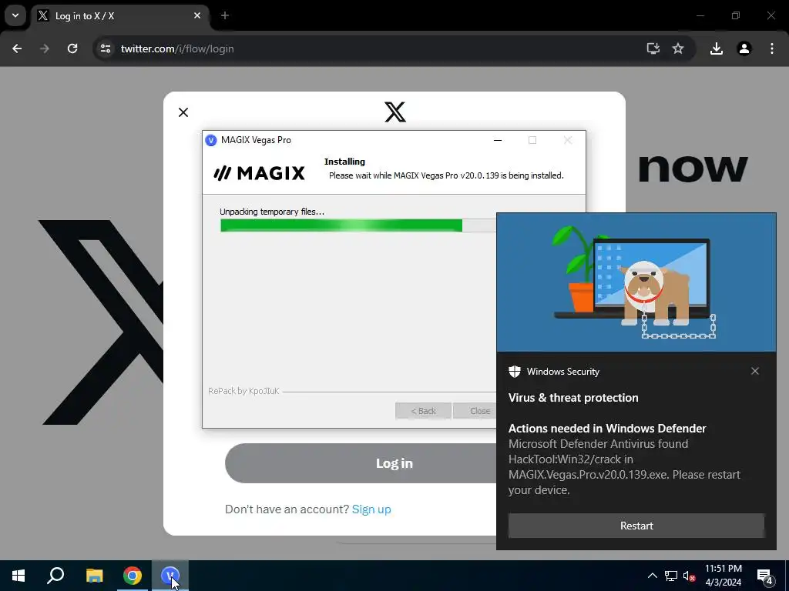Viewport: 789px width, 591px height.
Task: Bookmark this page with star icon
Action: [x=678, y=48]
